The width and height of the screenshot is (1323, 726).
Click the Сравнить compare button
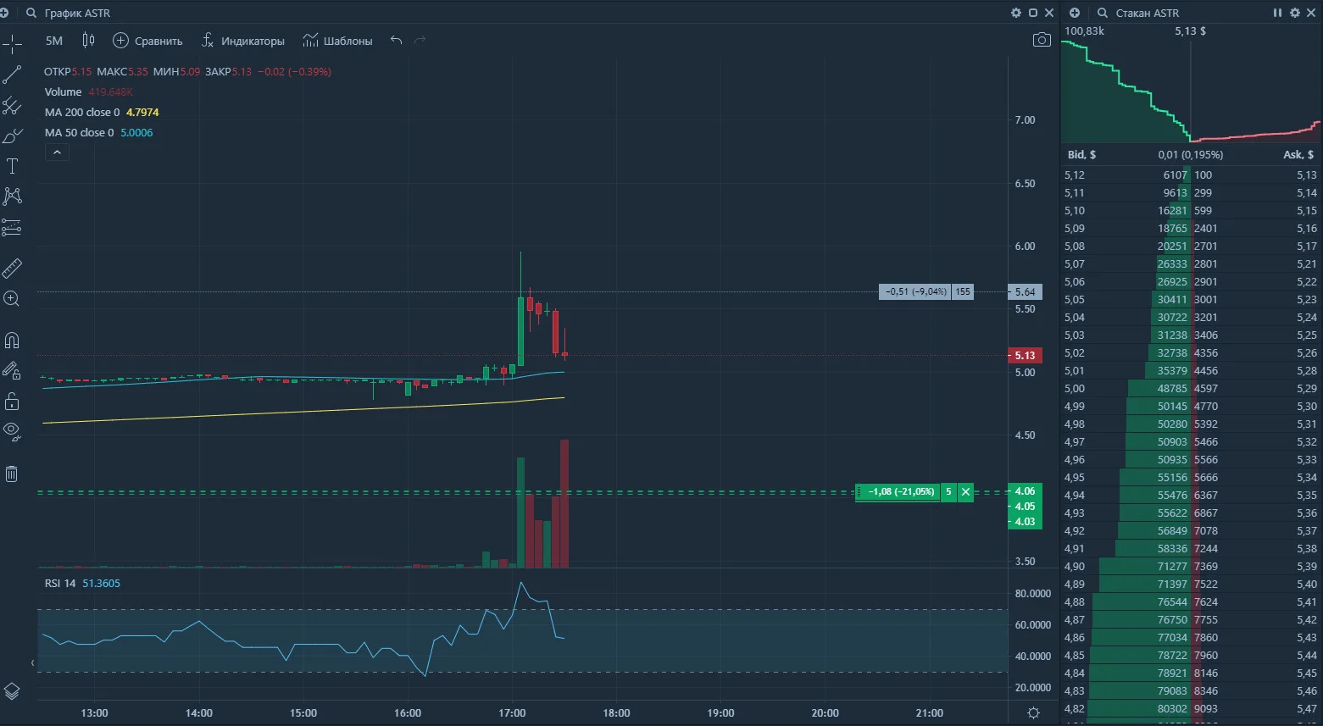[x=147, y=41]
